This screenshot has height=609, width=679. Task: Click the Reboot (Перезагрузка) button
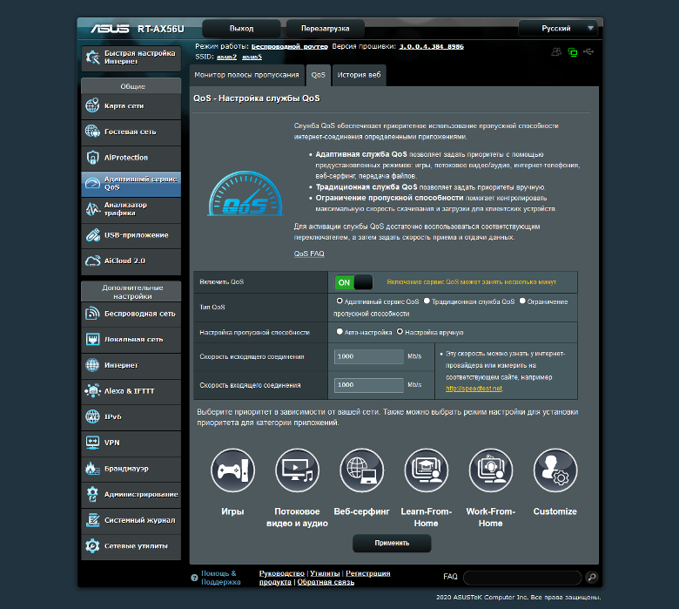(326, 28)
